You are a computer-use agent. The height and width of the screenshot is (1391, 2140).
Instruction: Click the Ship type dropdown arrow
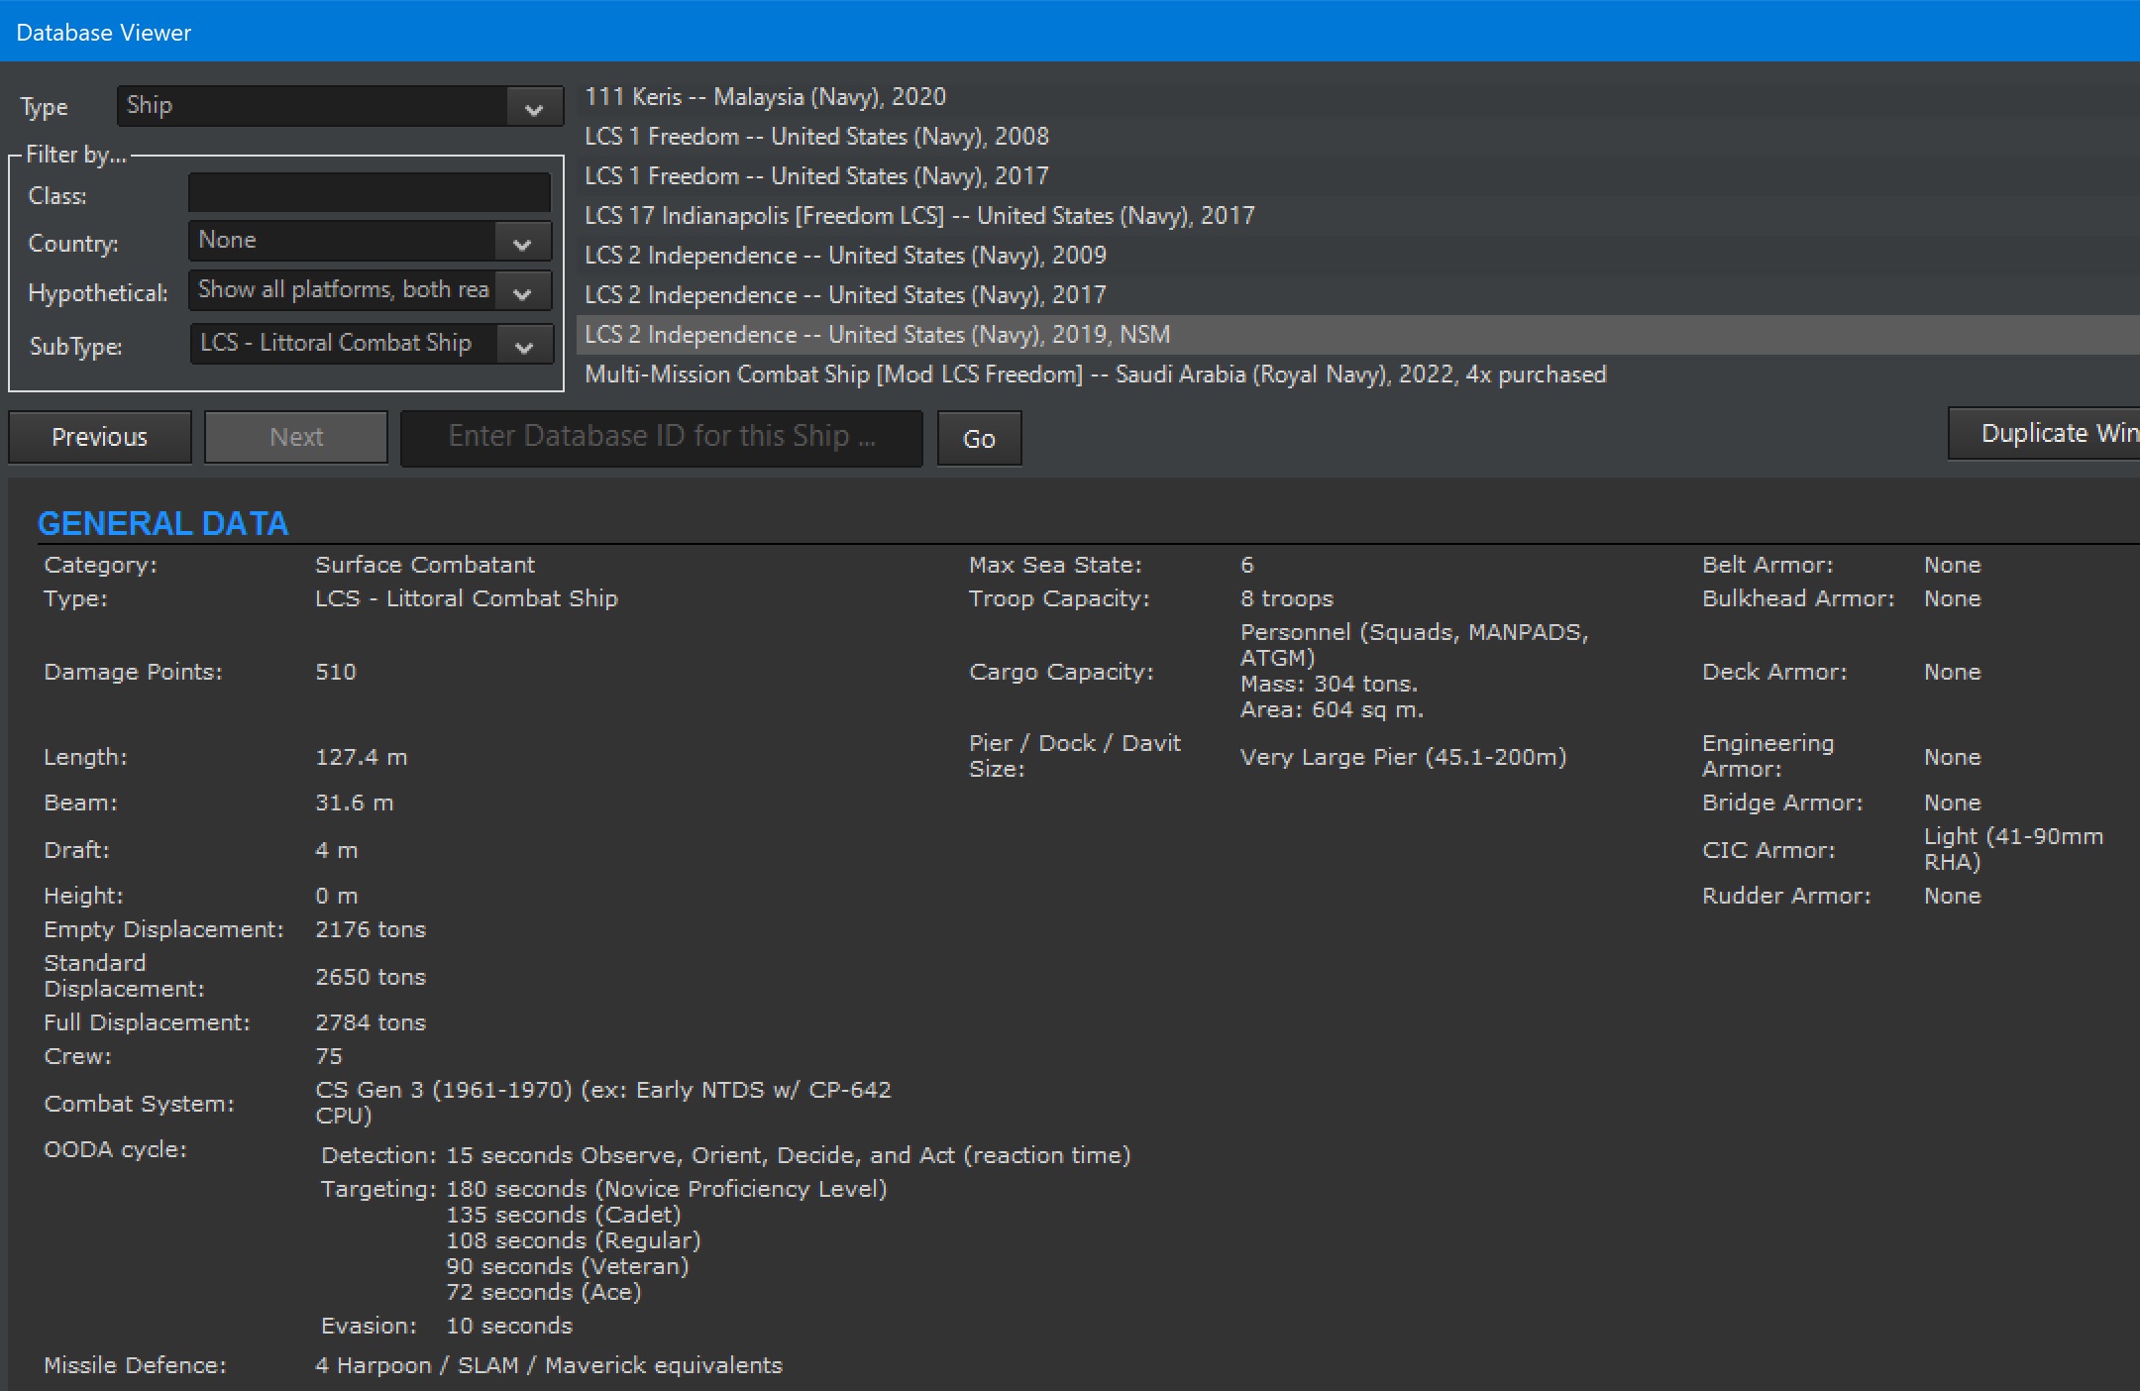(532, 105)
